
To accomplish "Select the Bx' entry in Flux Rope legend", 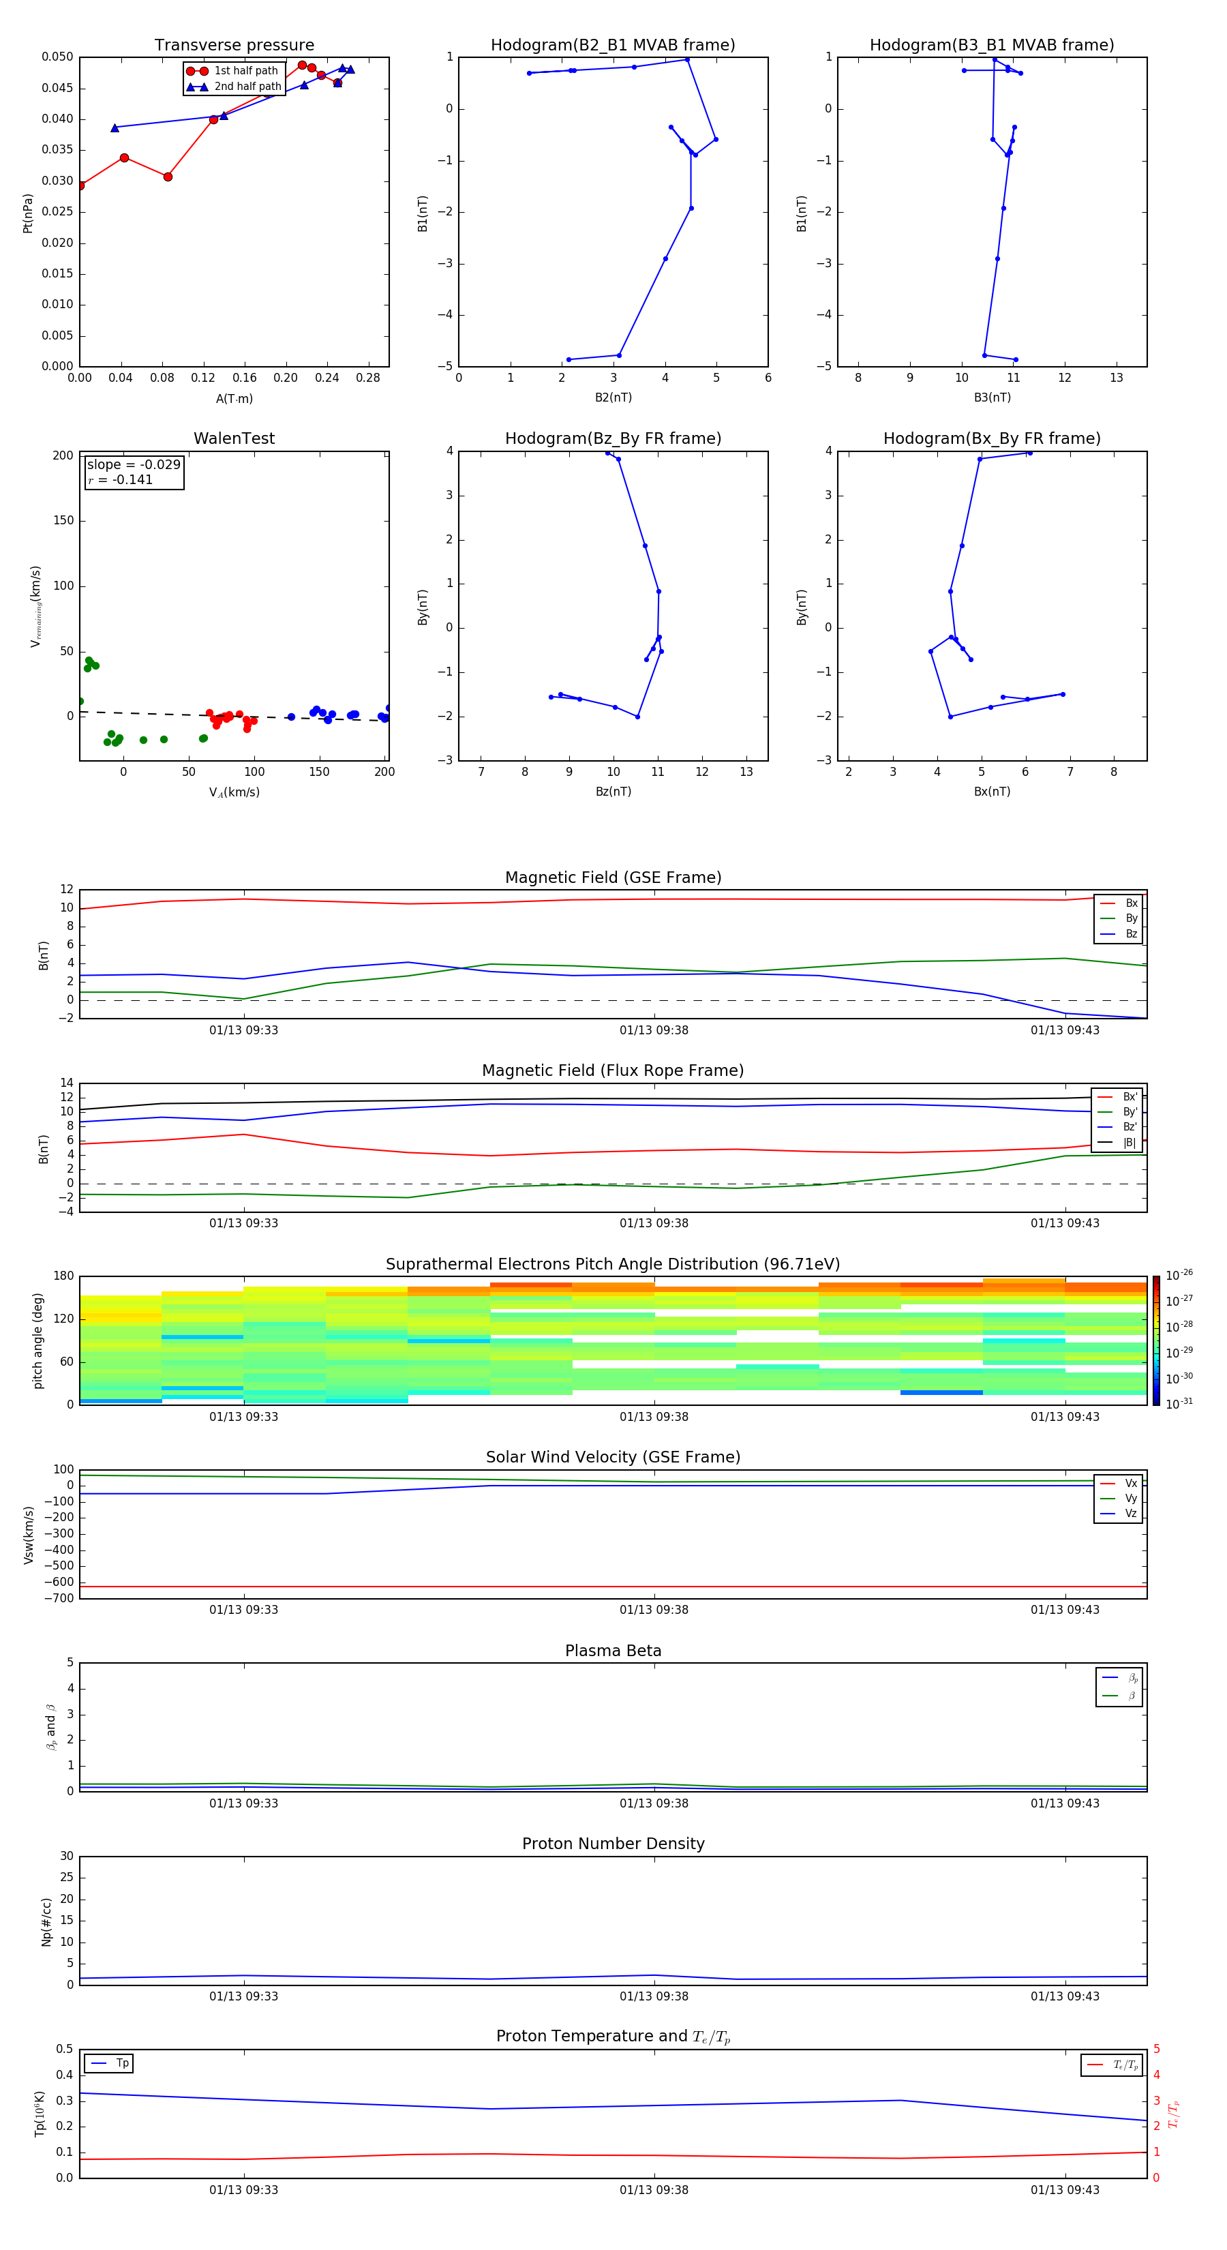I will [1117, 1097].
